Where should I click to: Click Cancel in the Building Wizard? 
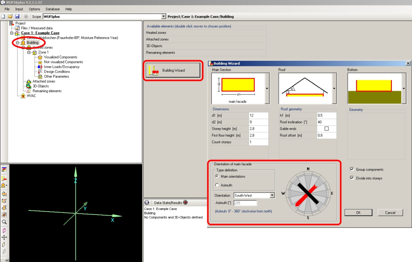[x=390, y=213]
